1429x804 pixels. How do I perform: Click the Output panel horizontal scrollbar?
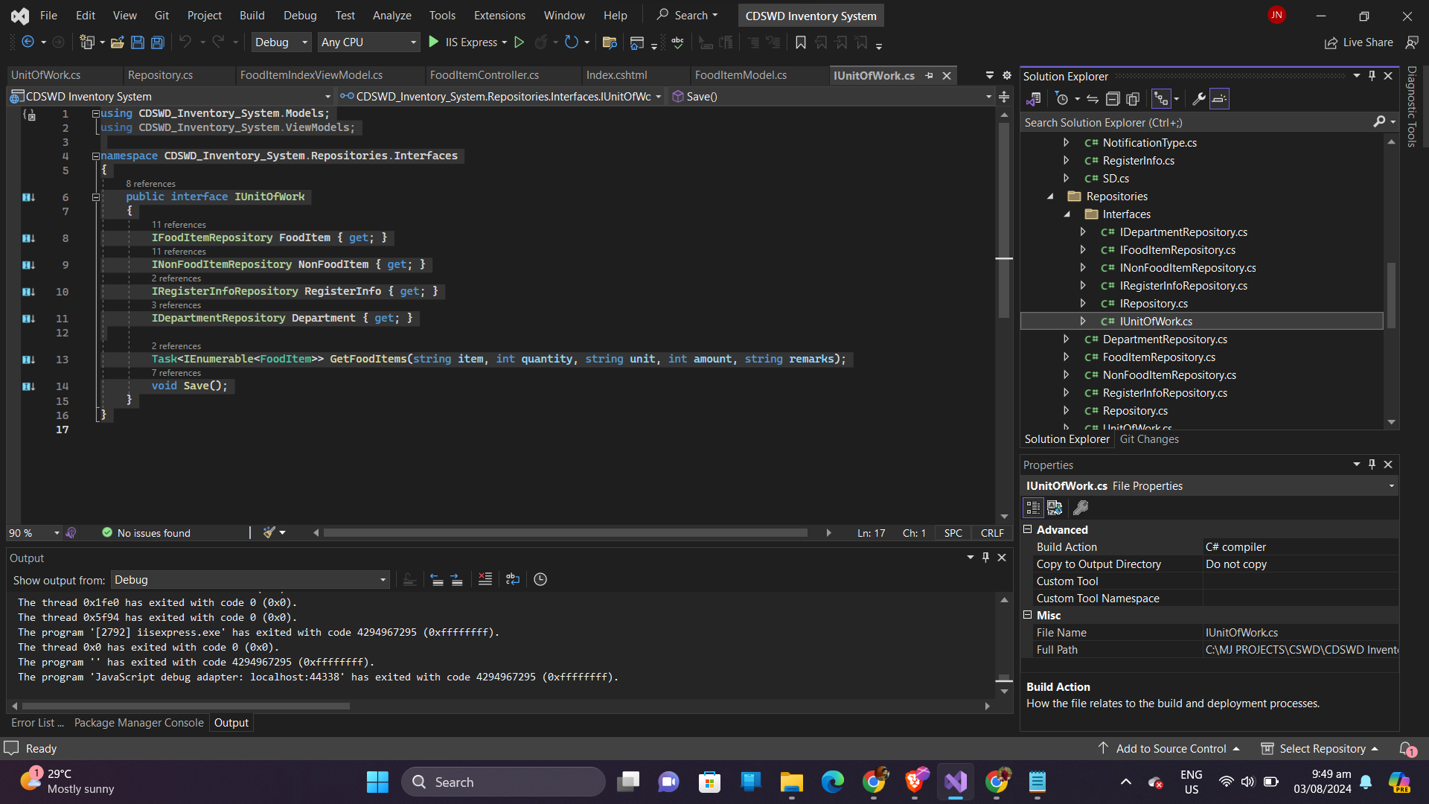coord(185,706)
